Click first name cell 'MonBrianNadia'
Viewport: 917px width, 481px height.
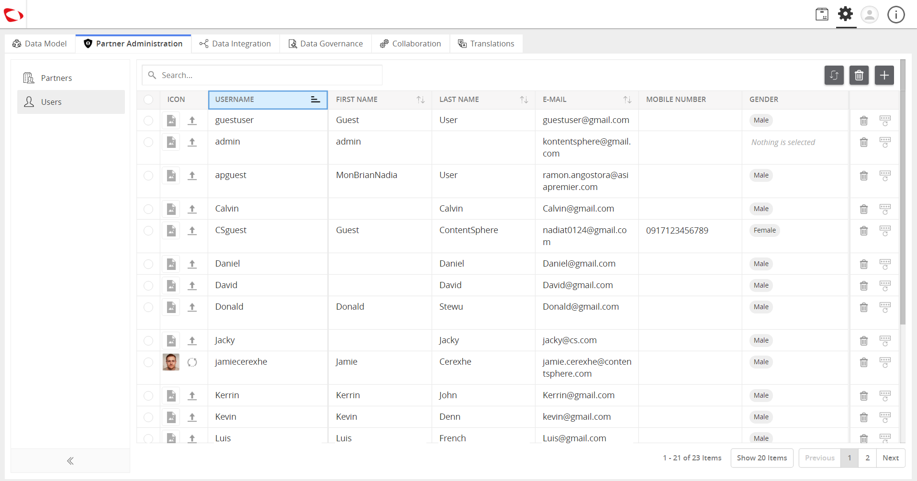(367, 175)
